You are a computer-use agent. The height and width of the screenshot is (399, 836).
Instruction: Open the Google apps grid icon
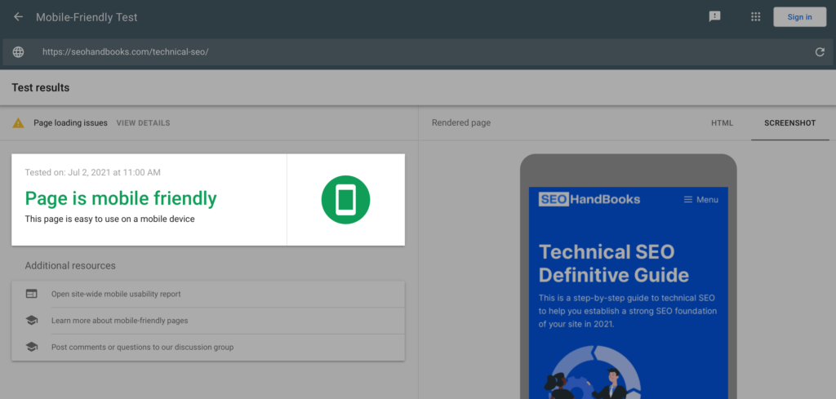coord(755,16)
